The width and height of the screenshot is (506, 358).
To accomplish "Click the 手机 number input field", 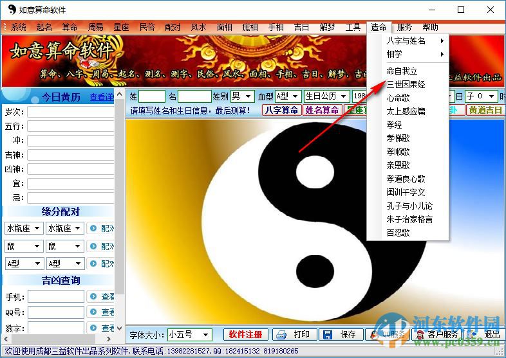I will tap(56, 296).
